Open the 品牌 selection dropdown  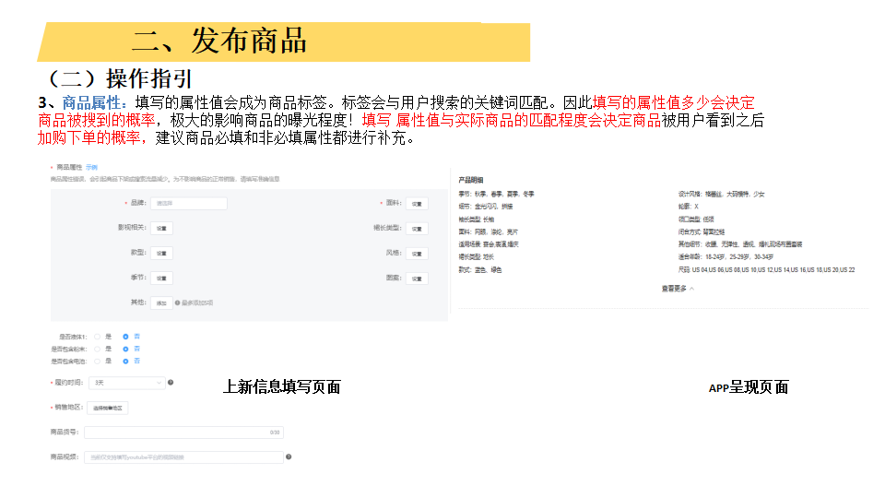click(x=188, y=203)
